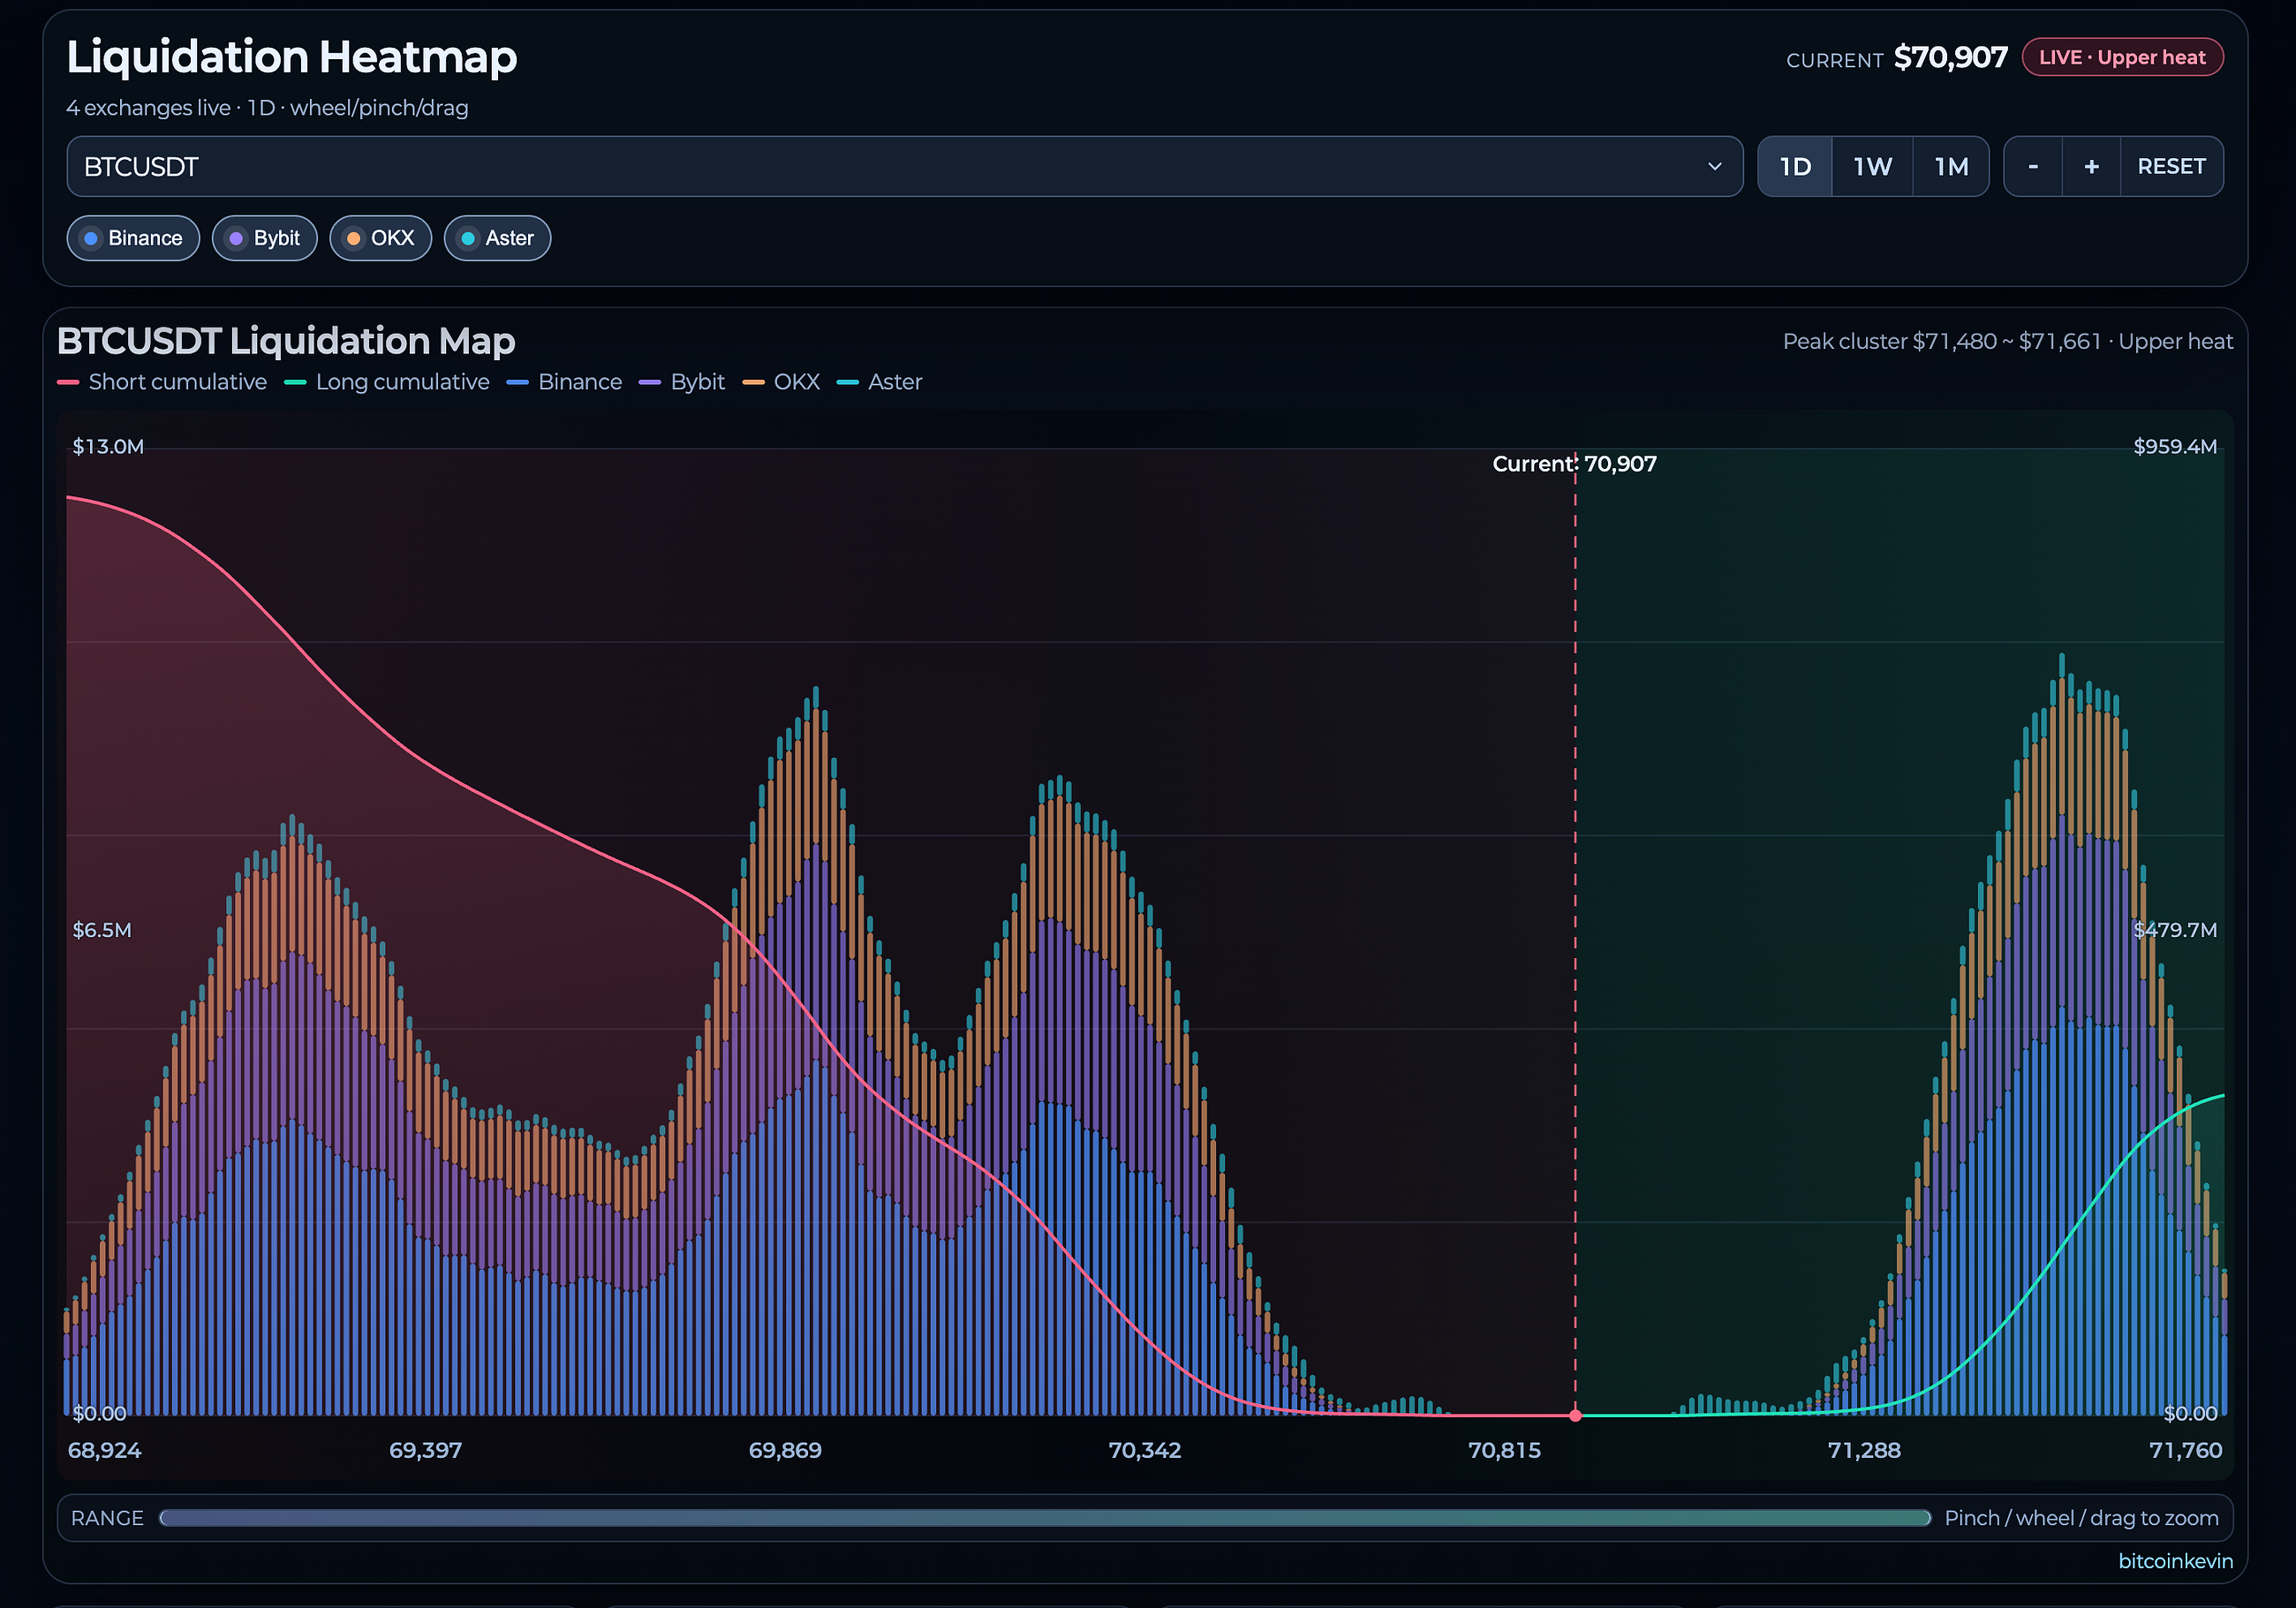Click the 69,397 x-axis label
The image size is (2296, 1608).
[x=426, y=1450]
